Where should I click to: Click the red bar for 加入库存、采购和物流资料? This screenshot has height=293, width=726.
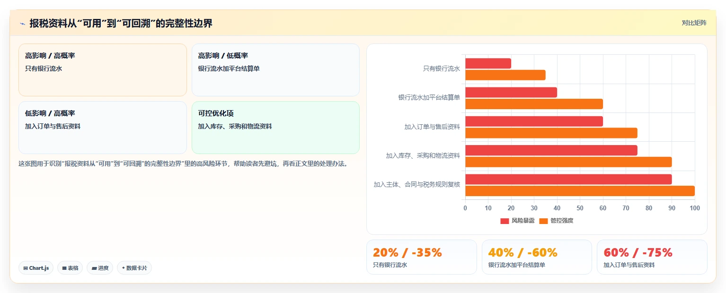click(x=551, y=150)
